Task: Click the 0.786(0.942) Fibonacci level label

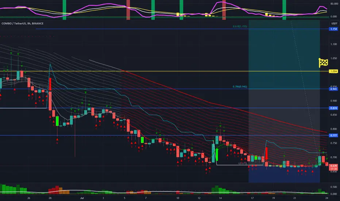Action: 240,87
